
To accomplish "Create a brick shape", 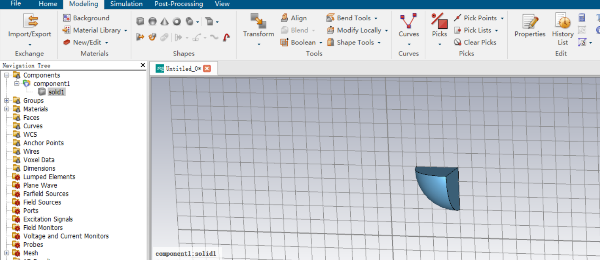I will coord(140,21).
